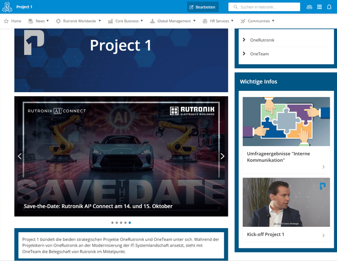Open the Kick-off video thumbnail
The width and height of the screenshot is (337, 261).
(286, 202)
